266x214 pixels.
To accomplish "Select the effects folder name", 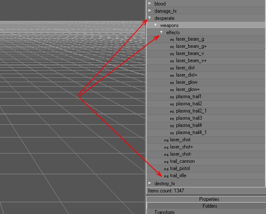I will 173,33.
